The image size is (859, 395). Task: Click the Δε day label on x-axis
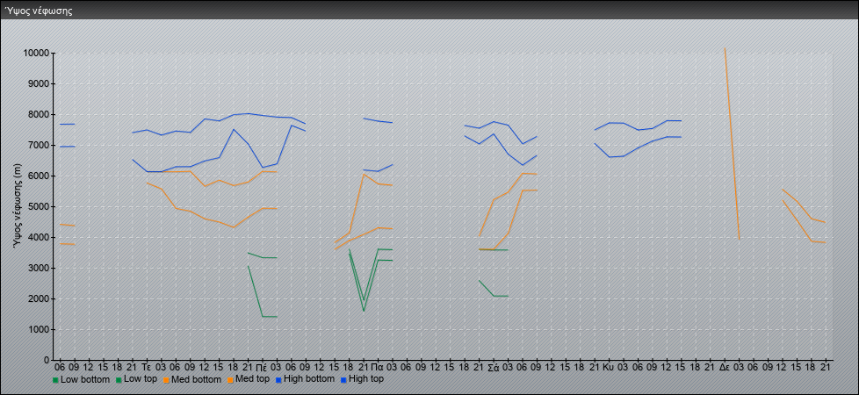coord(724,367)
